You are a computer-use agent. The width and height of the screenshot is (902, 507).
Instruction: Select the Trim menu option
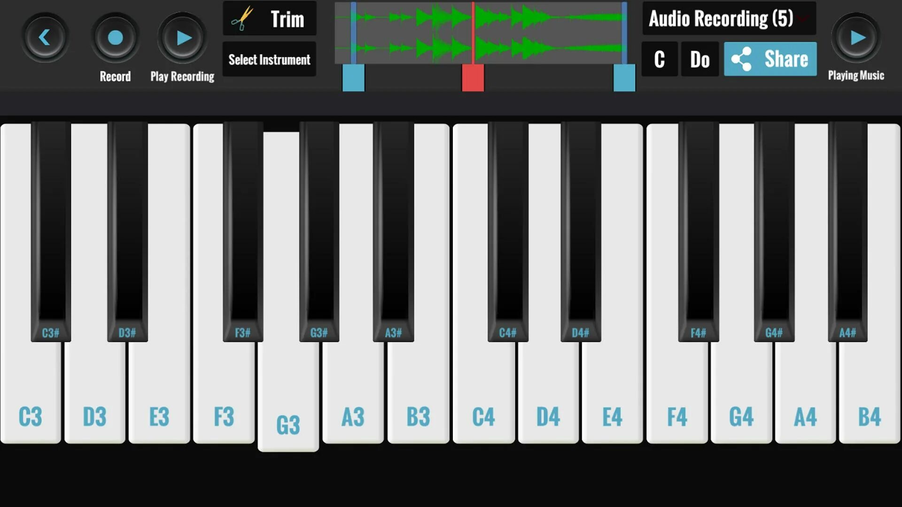pos(270,20)
